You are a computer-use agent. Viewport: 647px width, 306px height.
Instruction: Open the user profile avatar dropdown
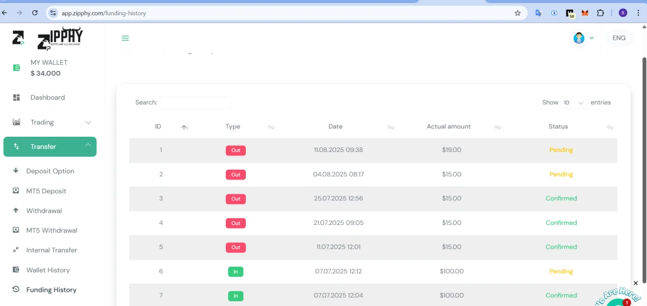coord(583,38)
